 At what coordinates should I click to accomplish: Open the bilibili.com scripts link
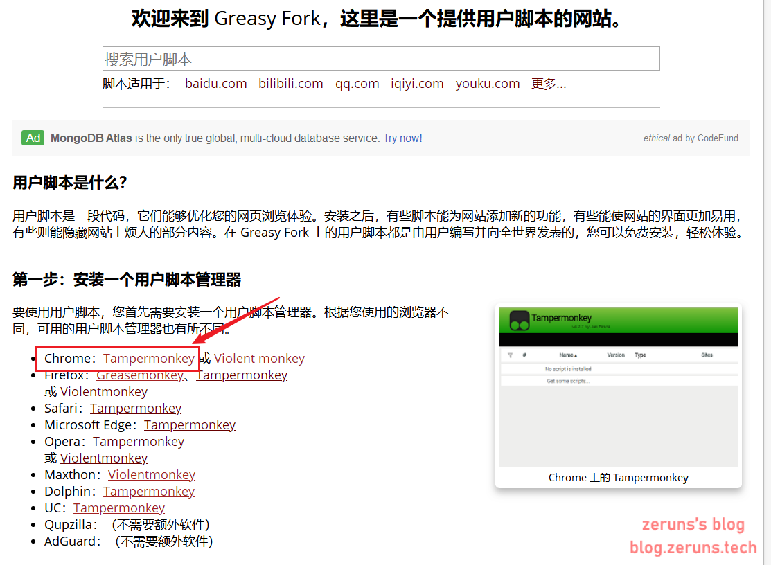291,84
